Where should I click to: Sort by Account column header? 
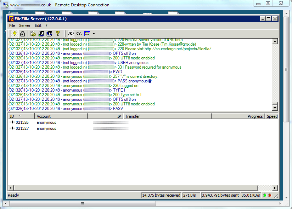tap(61, 116)
